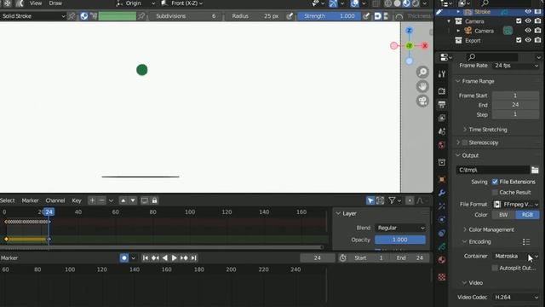Hide the Export collection with eye icon
The height and width of the screenshot is (307, 545).
pyautogui.click(x=528, y=40)
